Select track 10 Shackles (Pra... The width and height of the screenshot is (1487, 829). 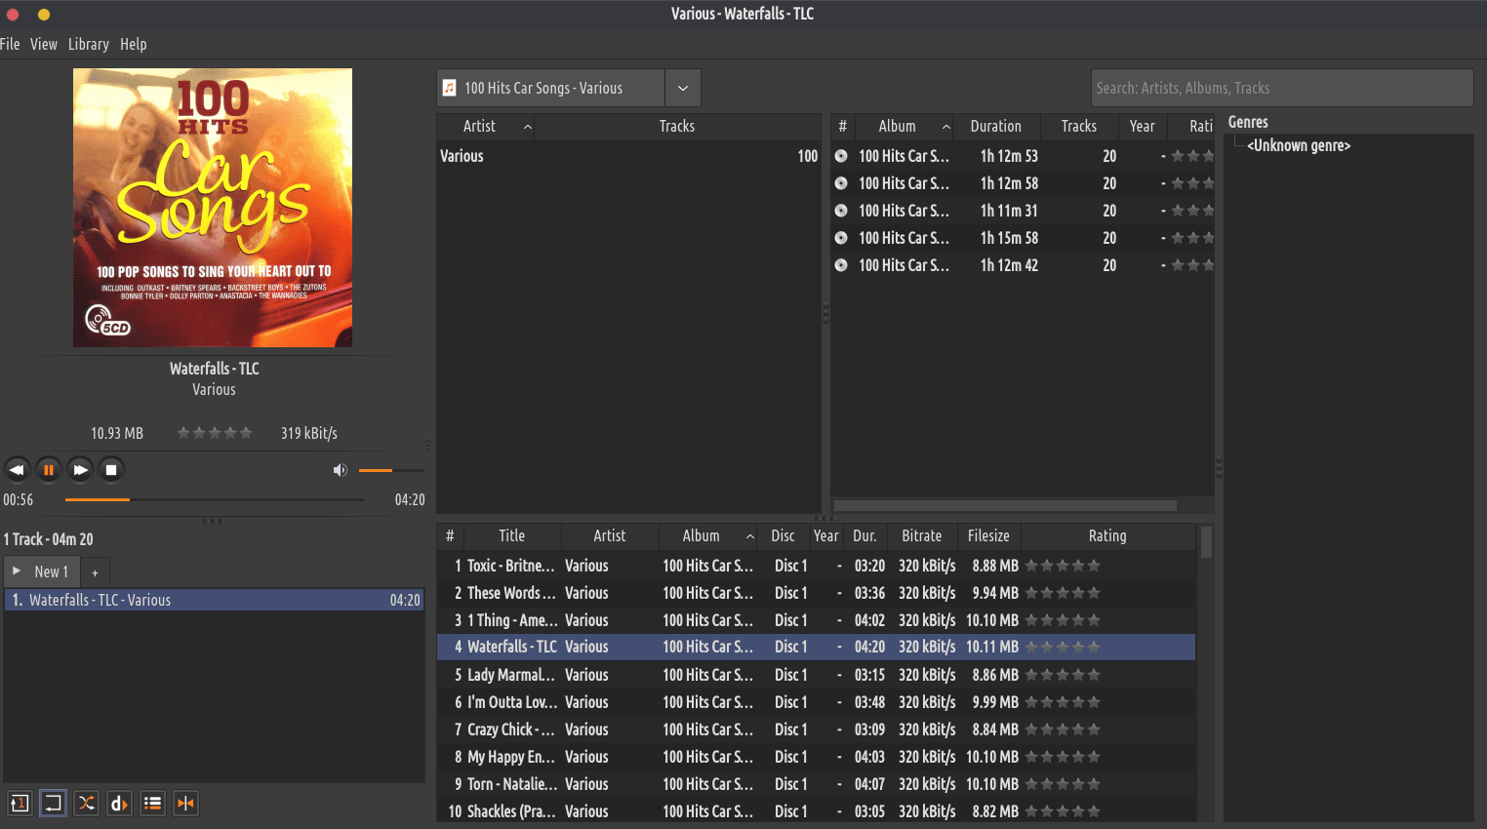[x=816, y=811]
